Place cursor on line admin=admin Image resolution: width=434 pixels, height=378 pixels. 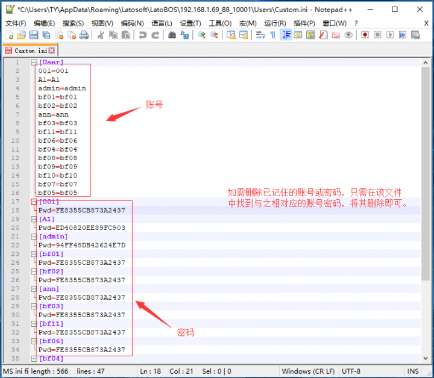pyautogui.click(x=62, y=88)
